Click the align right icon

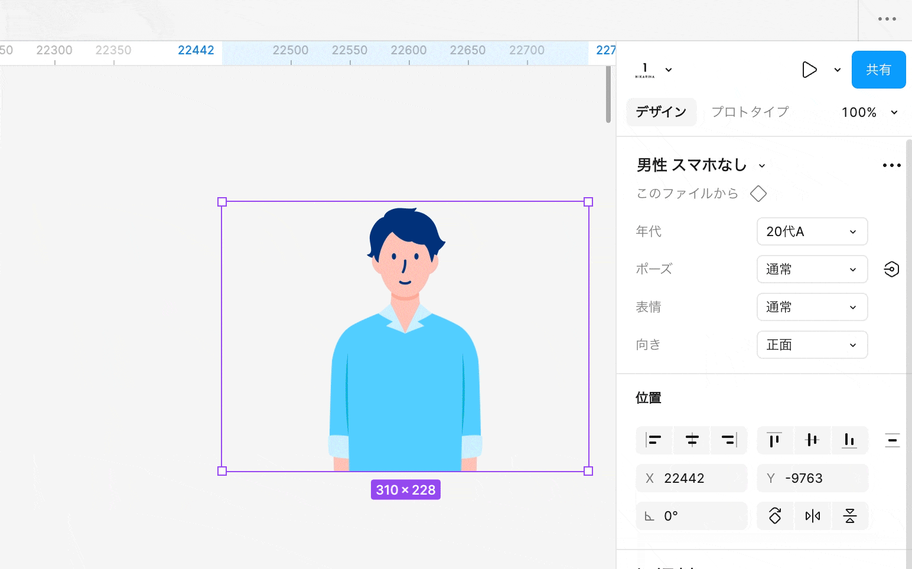pos(729,440)
